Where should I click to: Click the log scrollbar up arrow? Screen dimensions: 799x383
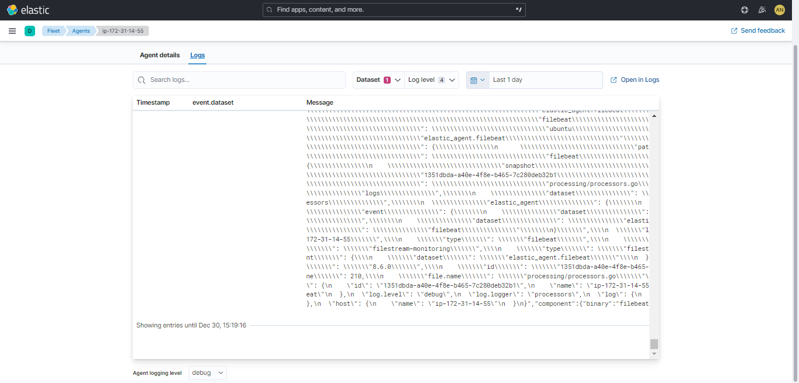[x=655, y=116]
